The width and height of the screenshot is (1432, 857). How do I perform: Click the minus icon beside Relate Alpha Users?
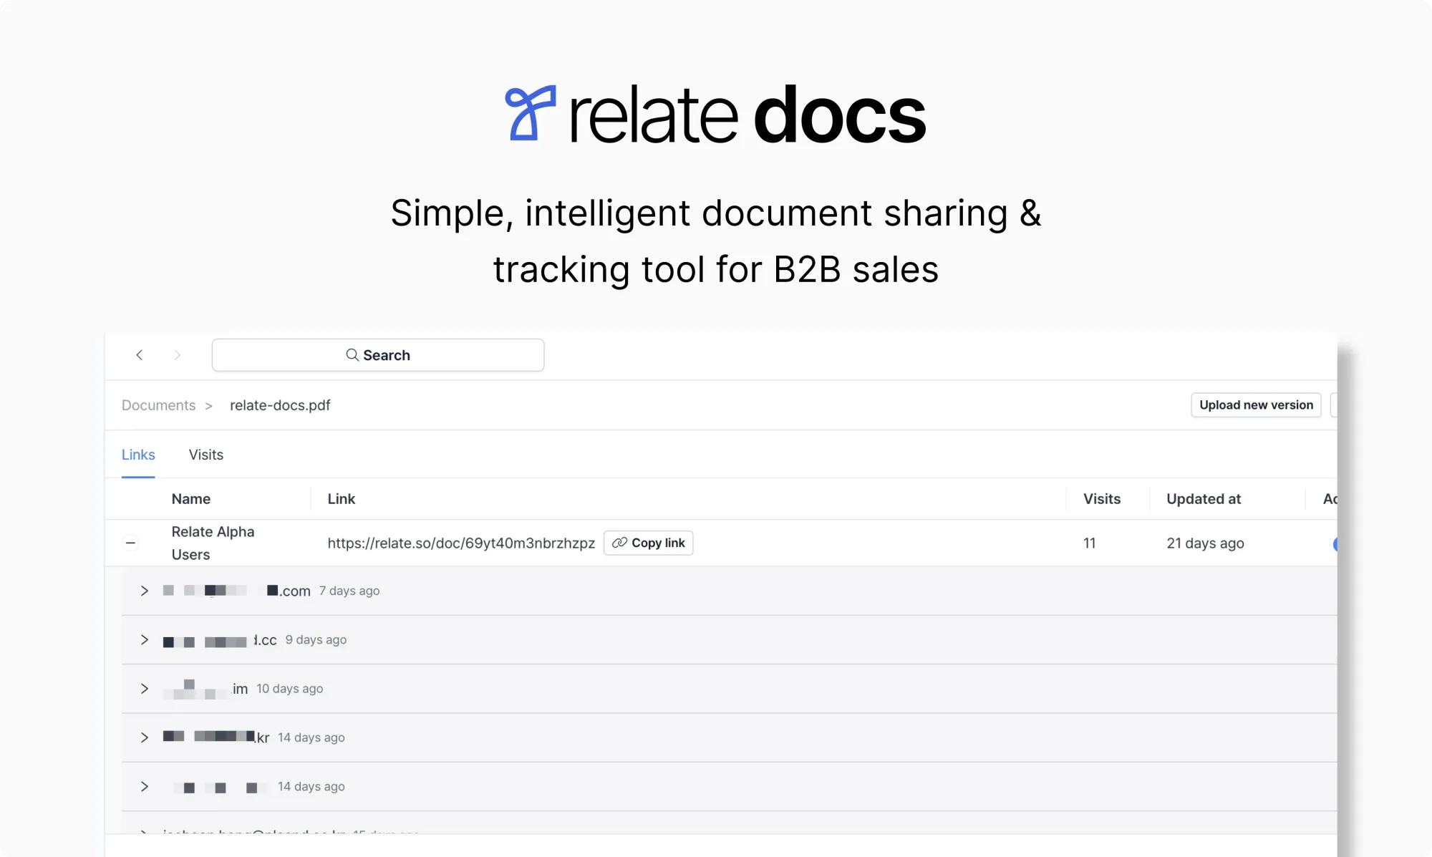[x=130, y=543]
